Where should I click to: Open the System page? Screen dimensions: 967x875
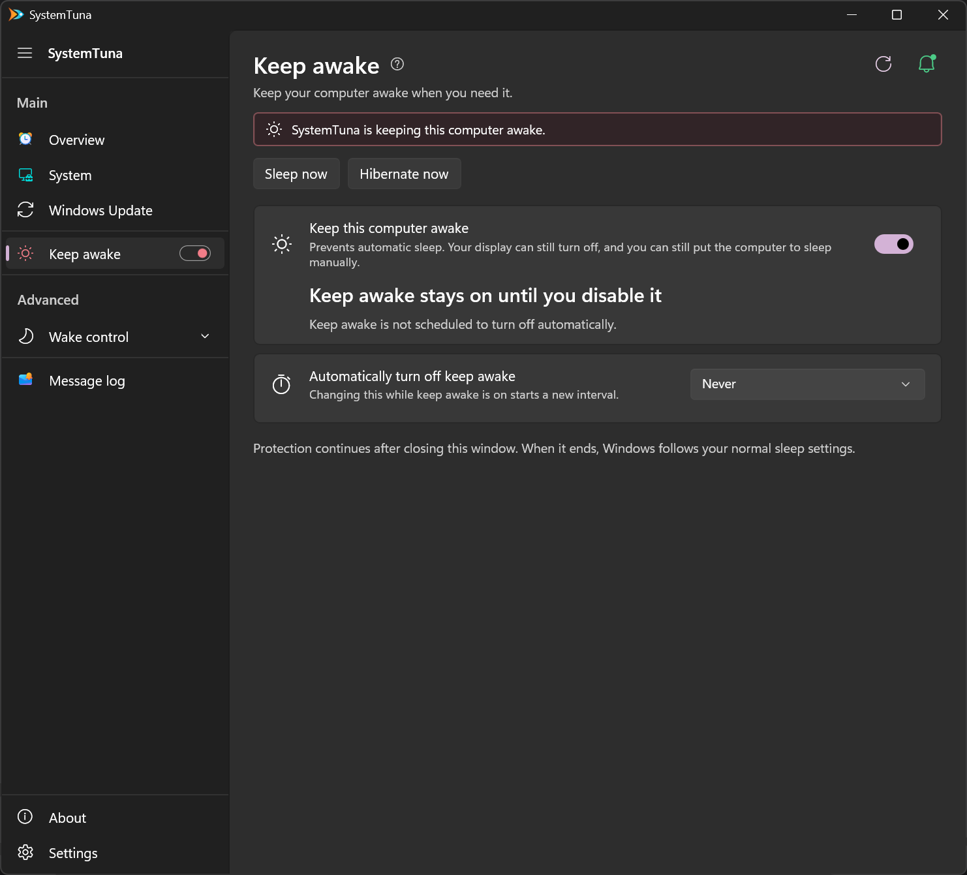[x=115, y=175]
